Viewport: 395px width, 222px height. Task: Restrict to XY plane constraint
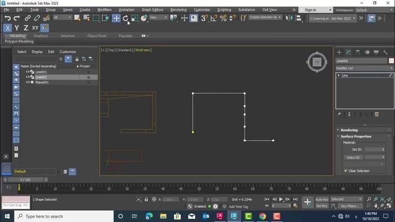35,28
